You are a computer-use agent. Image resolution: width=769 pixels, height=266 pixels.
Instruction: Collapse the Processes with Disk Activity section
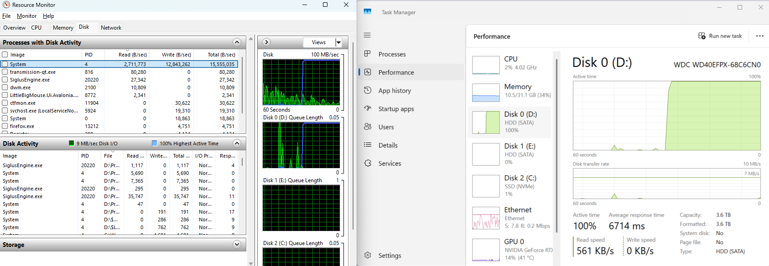(x=237, y=42)
